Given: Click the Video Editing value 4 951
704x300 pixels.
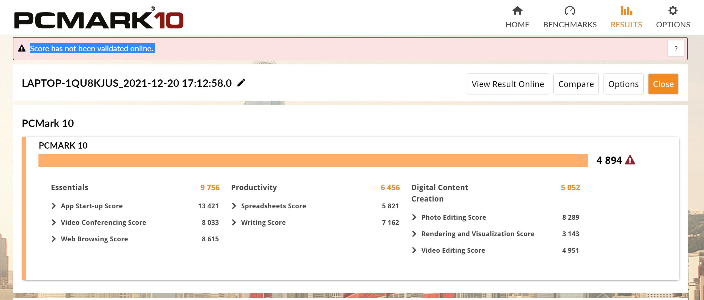Looking at the screenshot, I should tap(570, 250).
